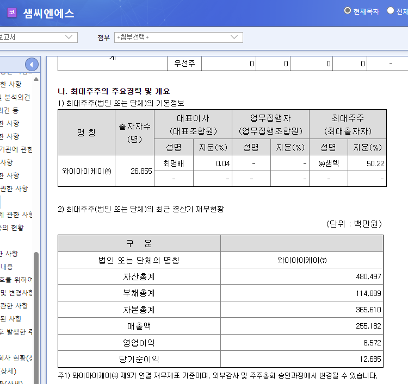Click the 26,855 investor count cell
The image size is (408, 384).
pyautogui.click(x=134, y=171)
